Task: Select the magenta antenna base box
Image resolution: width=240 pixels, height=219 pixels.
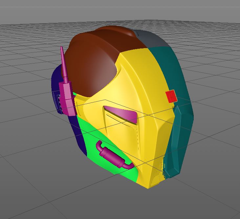Action: [67, 99]
